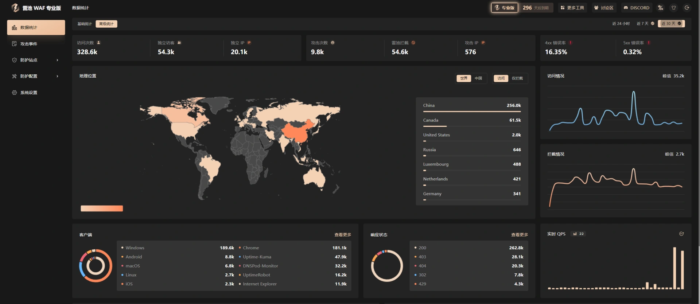Open 系统设置 in the sidebar
This screenshot has width=700, height=304.
[x=36, y=93]
